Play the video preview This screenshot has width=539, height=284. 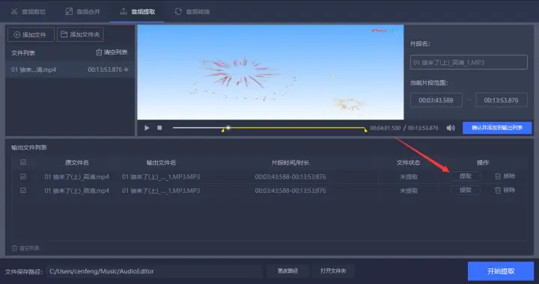(147, 128)
